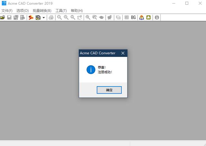Screen dimensions: 206x146
Task: Click the Zoom Out magnifier icon
Action: pyautogui.click(x=60, y=17)
